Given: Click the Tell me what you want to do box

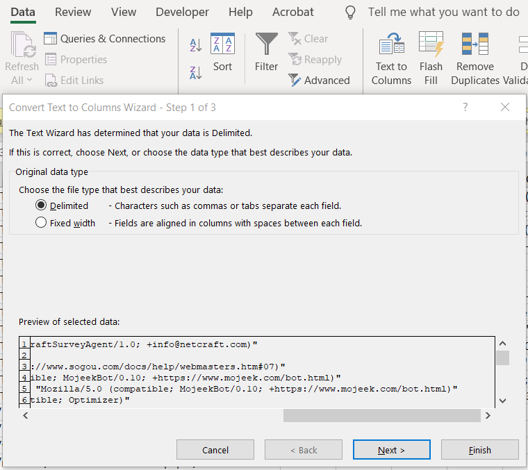Looking at the screenshot, I should (443, 12).
